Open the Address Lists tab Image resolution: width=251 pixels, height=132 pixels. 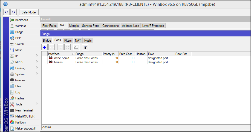point(131,26)
